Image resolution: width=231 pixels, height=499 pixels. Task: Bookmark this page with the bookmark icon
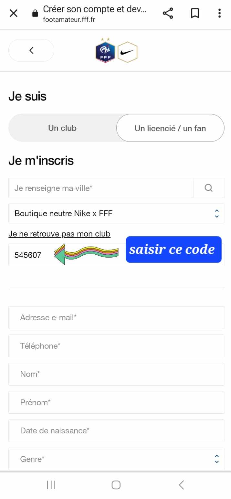[195, 13]
